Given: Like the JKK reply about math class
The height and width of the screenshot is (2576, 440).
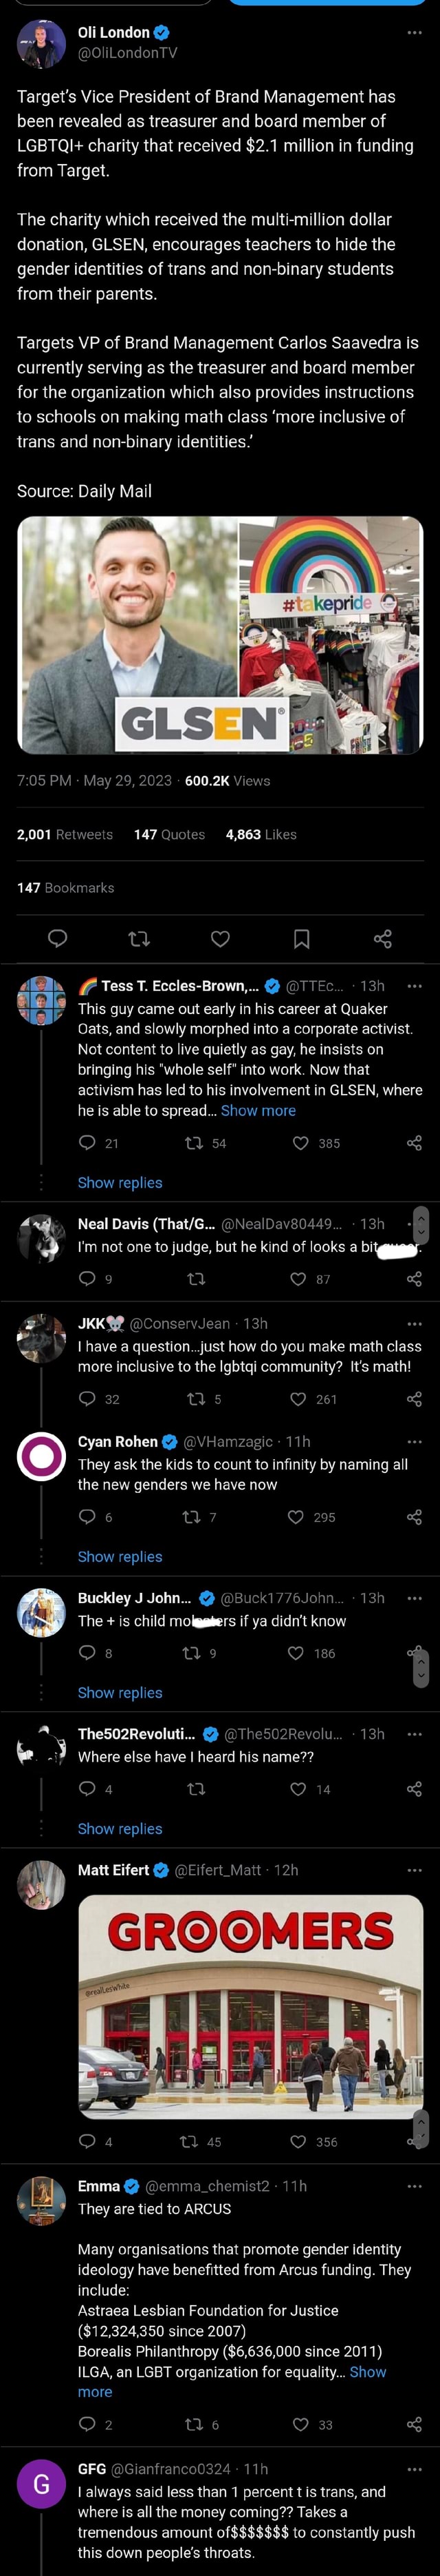Looking at the screenshot, I should pos(298,1399).
